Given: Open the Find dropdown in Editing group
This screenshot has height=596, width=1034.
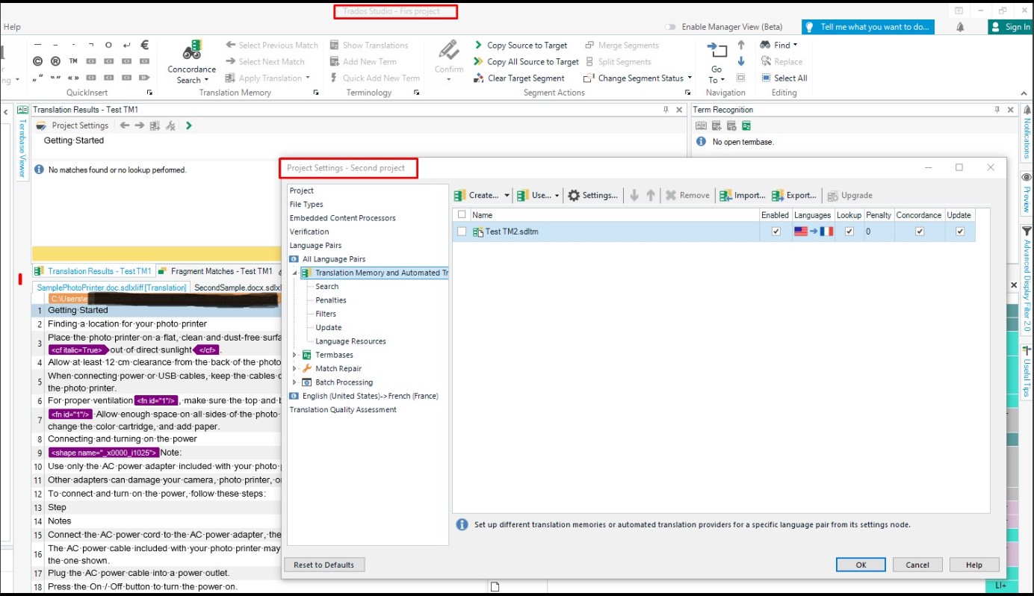Looking at the screenshot, I should [x=796, y=46].
